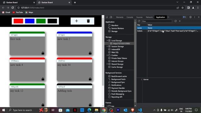Click the trash delete icon
This screenshot has width=201, height=113.
click(x=88, y=21)
